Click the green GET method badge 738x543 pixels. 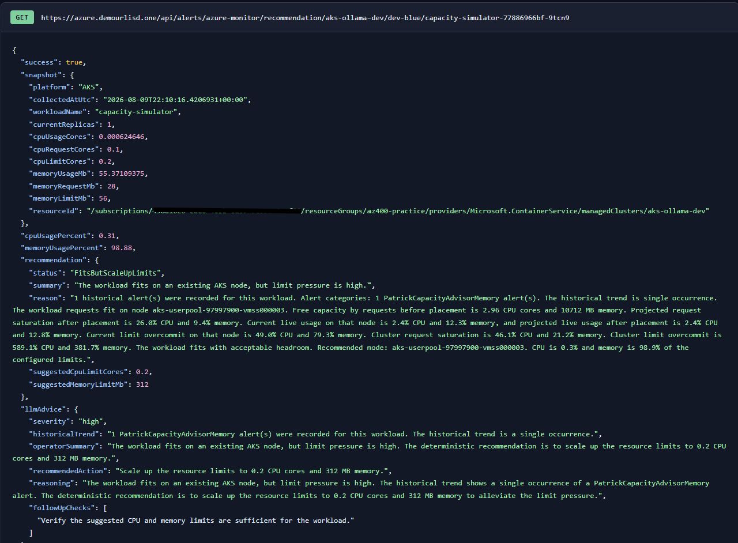(22, 17)
